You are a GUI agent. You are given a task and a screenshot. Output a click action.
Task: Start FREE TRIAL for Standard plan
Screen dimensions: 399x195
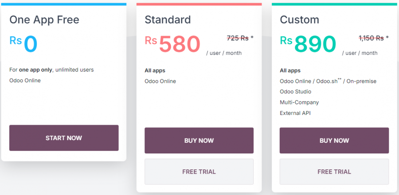[199, 172]
